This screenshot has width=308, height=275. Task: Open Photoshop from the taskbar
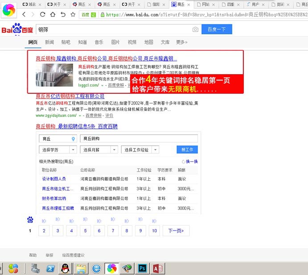tap(142, 268)
